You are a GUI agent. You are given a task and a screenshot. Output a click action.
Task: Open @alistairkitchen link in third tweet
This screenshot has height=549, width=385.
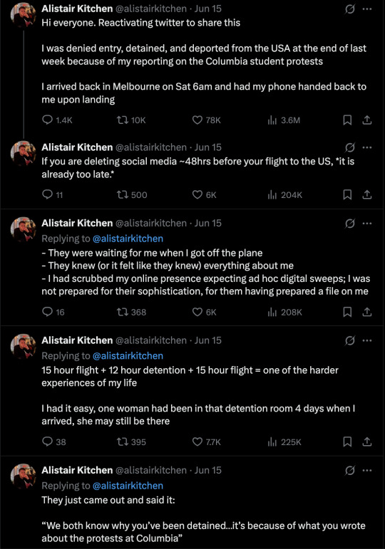128,239
